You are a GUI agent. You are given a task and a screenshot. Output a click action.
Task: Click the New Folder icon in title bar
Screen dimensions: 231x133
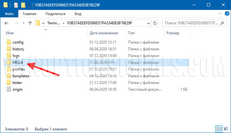(23, 5)
